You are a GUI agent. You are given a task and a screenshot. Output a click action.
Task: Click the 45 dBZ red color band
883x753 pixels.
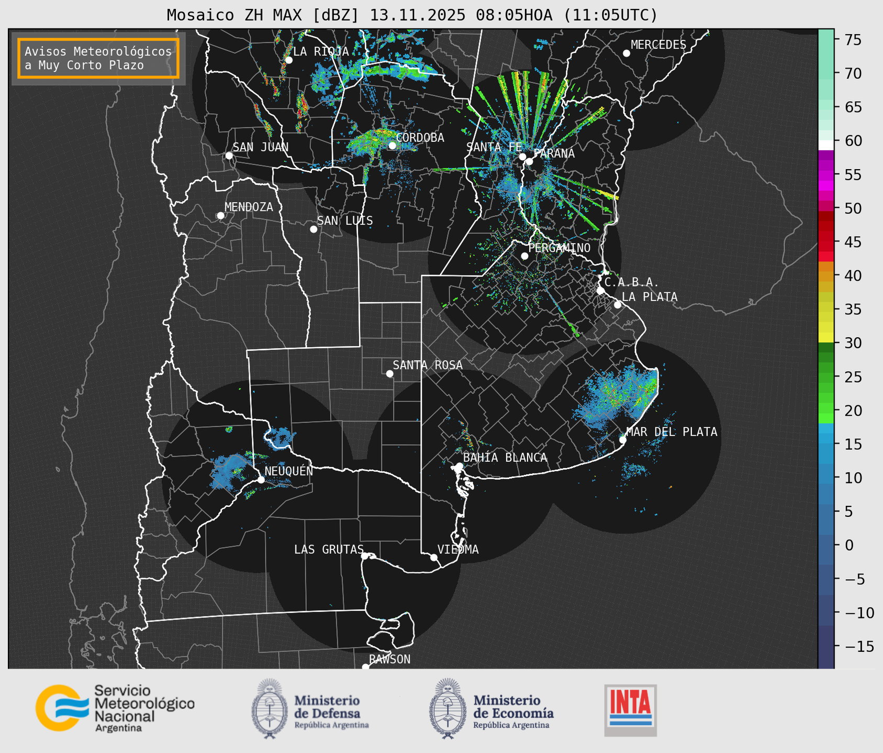[825, 243]
